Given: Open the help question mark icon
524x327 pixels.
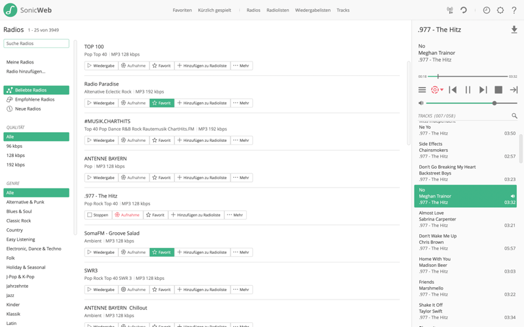Looking at the screenshot, I should tap(514, 10).
